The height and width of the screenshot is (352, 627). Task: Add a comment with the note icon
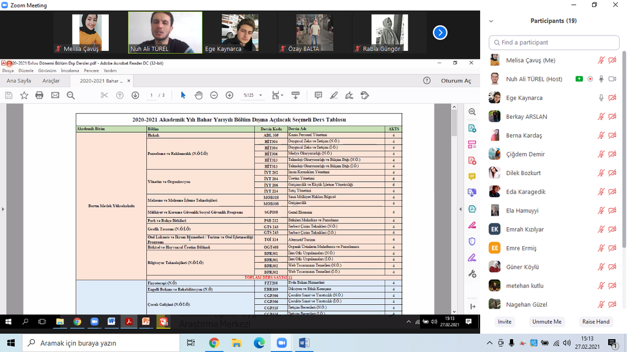318,95
